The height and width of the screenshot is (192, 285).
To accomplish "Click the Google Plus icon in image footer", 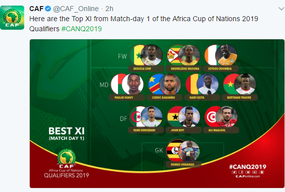I will 254,172.
